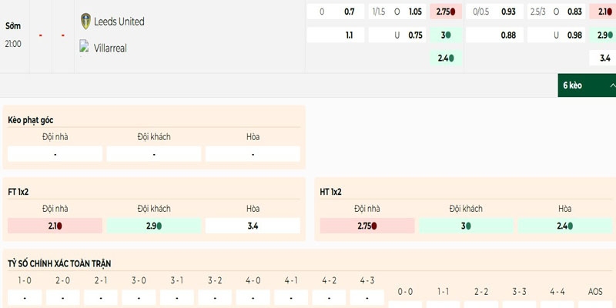This screenshot has width=616, height=308.
Task: Pick FT 1x2 home team odds 2.1
Action: [55, 226]
